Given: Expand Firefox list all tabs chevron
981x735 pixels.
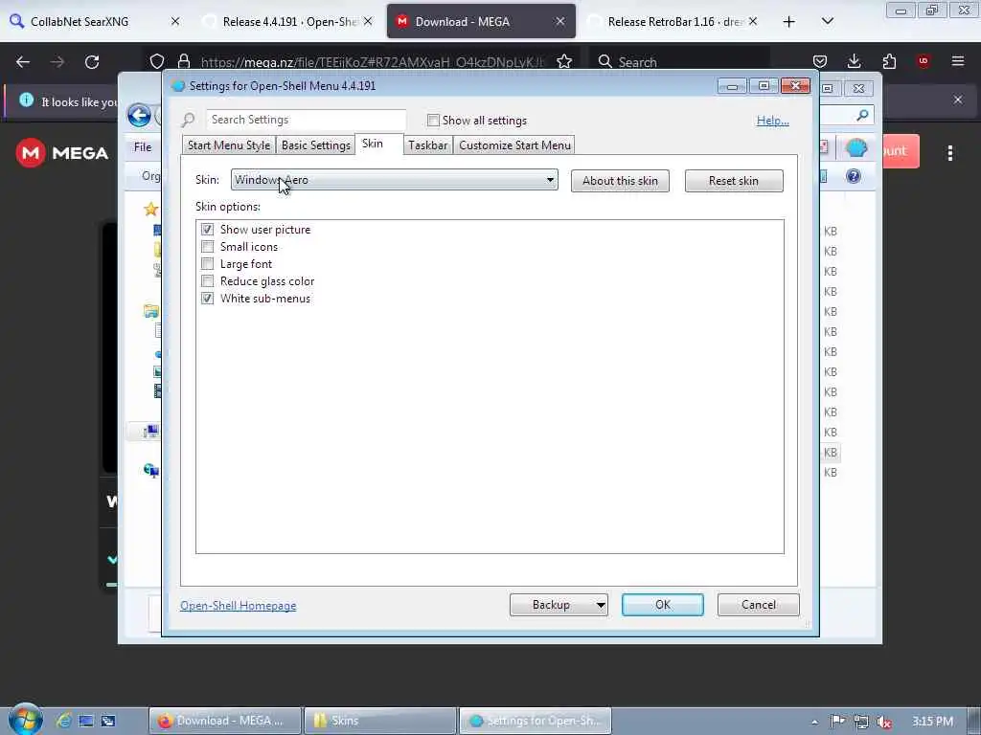Looking at the screenshot, I should 827,21.
